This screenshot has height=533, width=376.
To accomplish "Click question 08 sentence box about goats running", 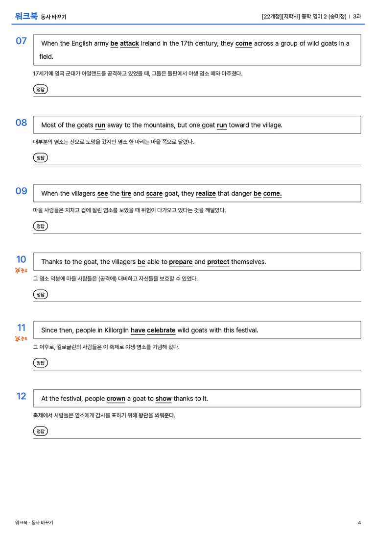I will pos(197,125).
